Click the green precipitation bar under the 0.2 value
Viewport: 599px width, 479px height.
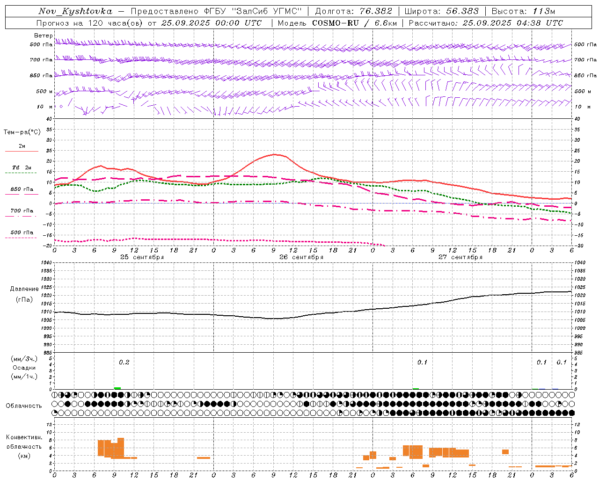(117, 388)
